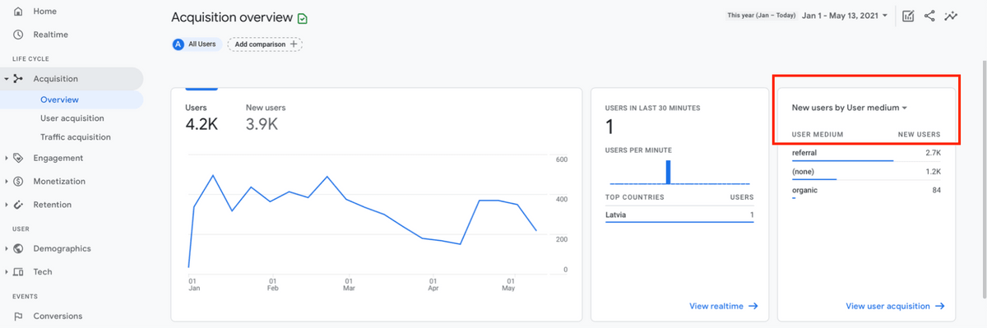The height and width of the screenshot is (328, 987).
Task: Open the Insights sparkline icon
Action: [x=952, y=16]
